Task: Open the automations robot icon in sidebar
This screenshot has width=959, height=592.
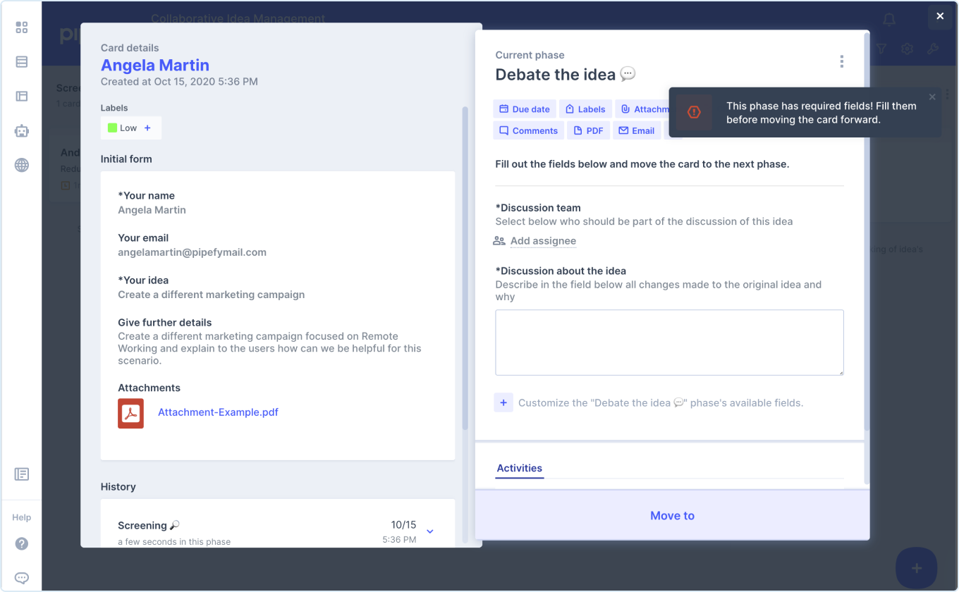Action: pos(21,130)
